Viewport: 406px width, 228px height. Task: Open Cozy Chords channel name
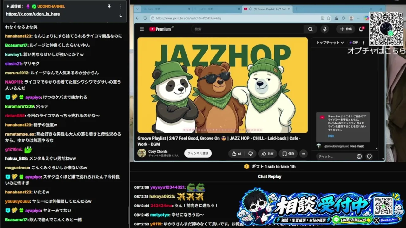click(158, 152)
